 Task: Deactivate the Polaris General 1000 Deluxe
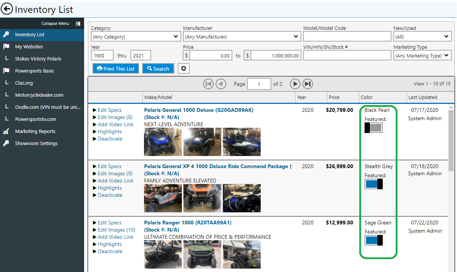110,139
